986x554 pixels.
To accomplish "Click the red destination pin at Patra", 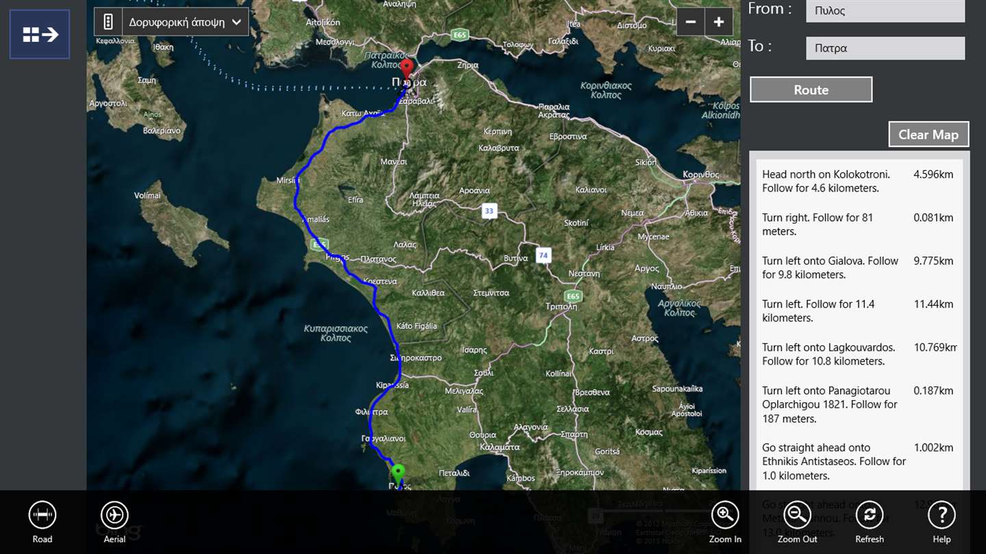I will pos(407,70).
